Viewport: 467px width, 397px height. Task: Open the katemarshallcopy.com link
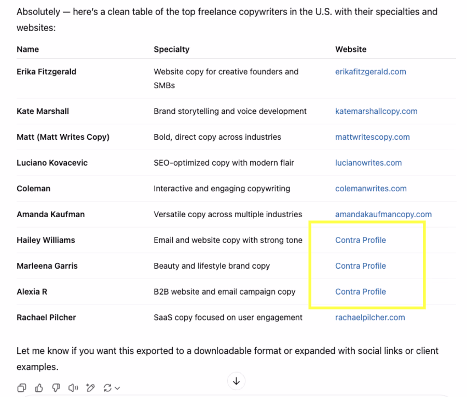376,111
